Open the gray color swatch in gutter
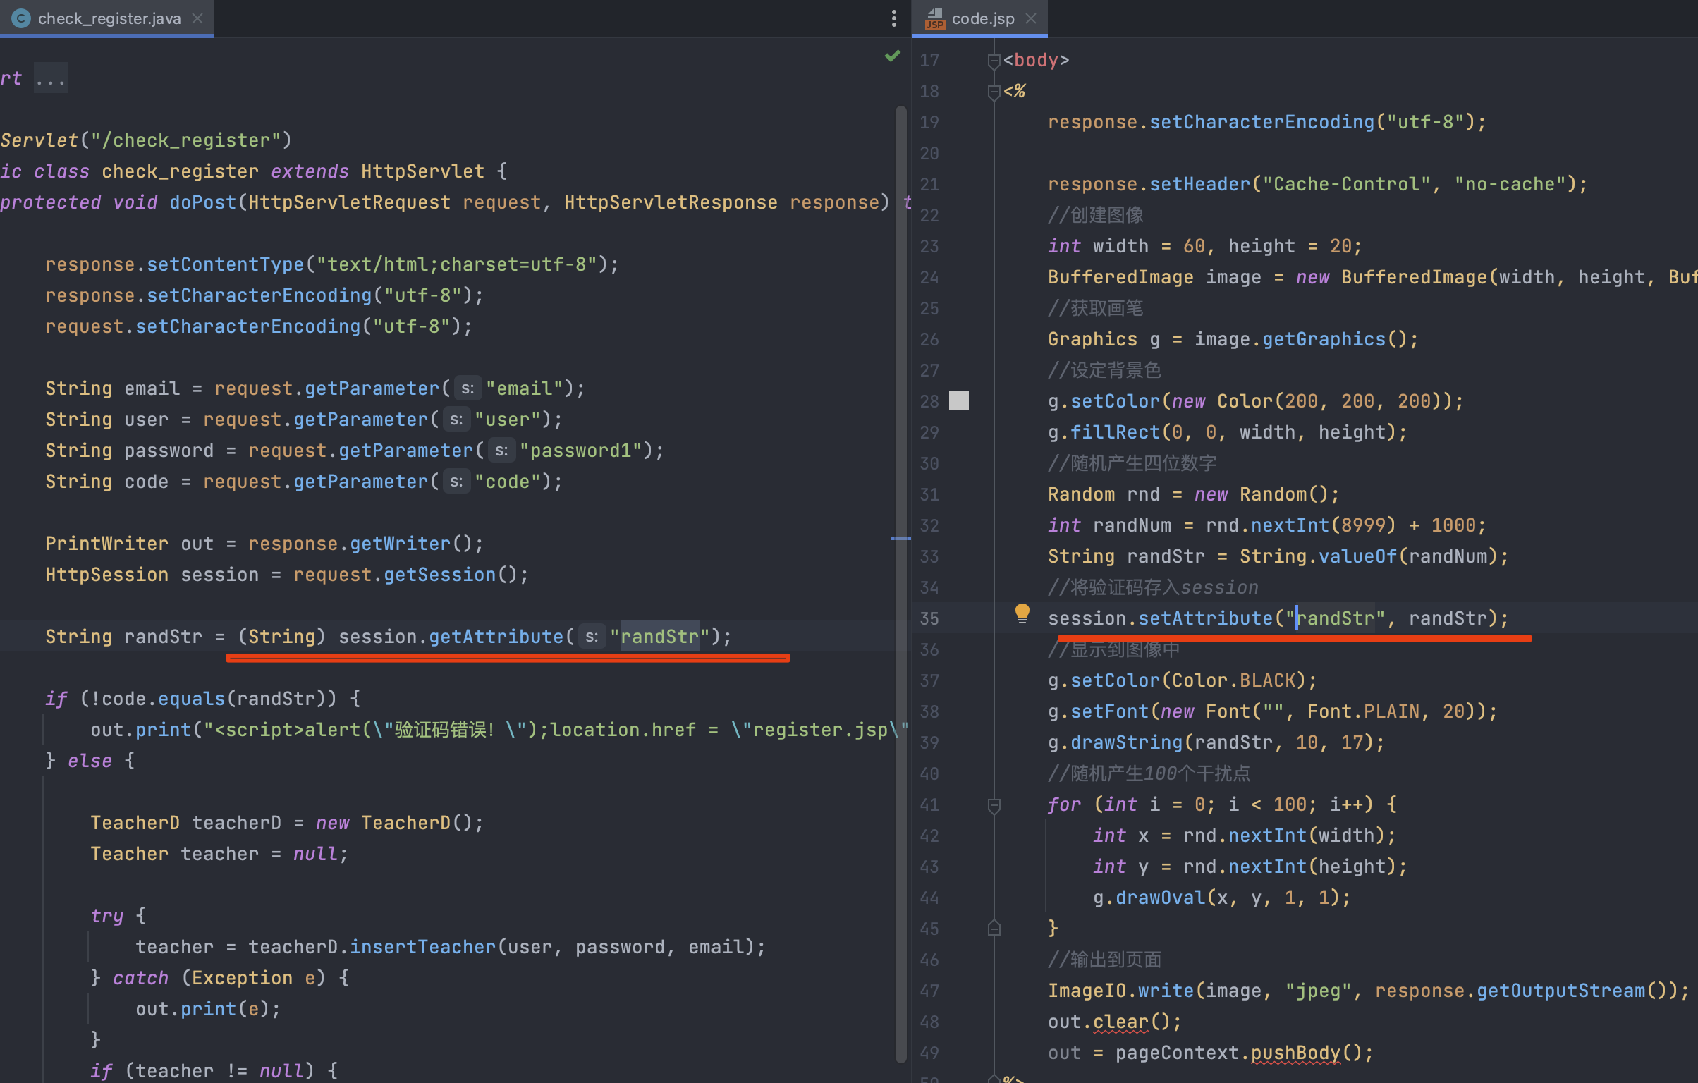 [958, 401]
